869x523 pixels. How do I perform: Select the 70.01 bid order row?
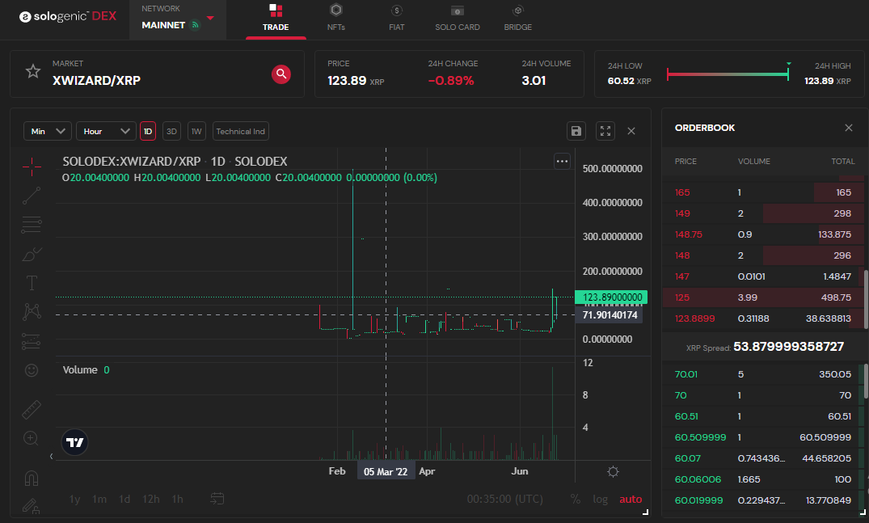(x=763, y=374)
